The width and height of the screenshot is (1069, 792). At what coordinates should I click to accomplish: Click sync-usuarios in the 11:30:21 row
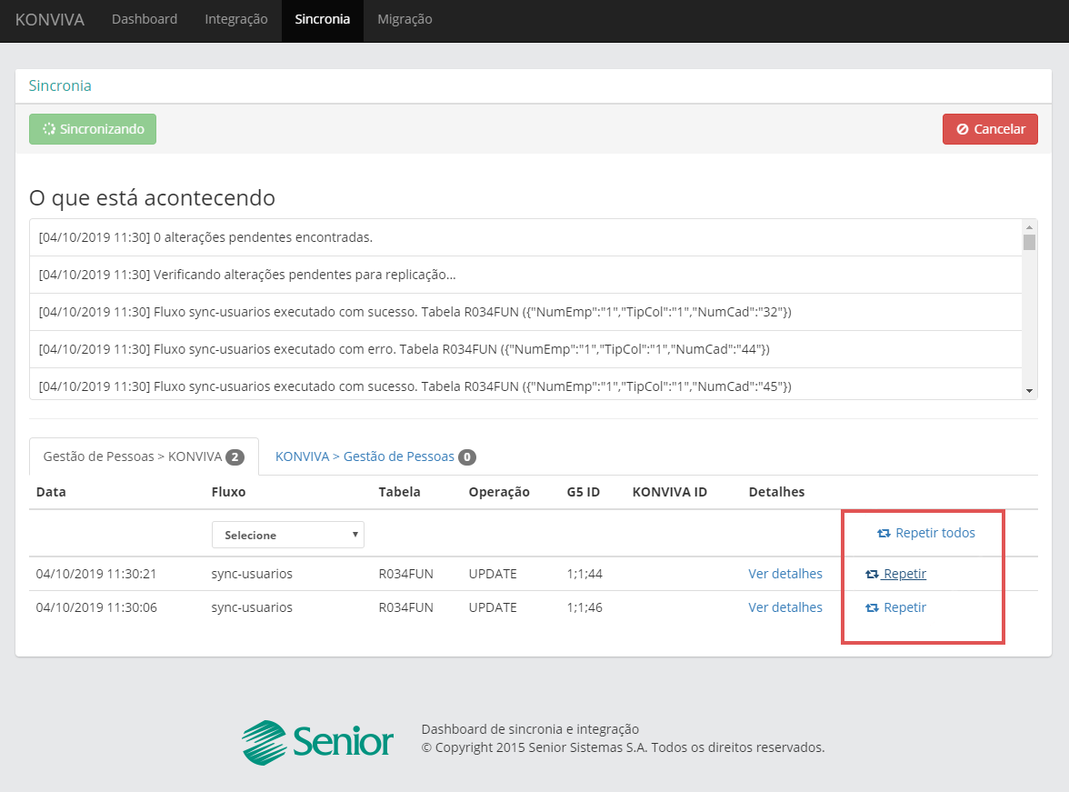[252, 574]
